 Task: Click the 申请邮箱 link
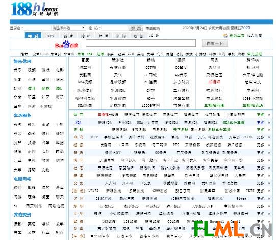(153, 28)
